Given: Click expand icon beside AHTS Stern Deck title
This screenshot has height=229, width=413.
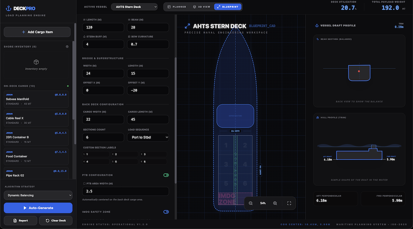Looking at the screenshot, I should coord(187,26).
